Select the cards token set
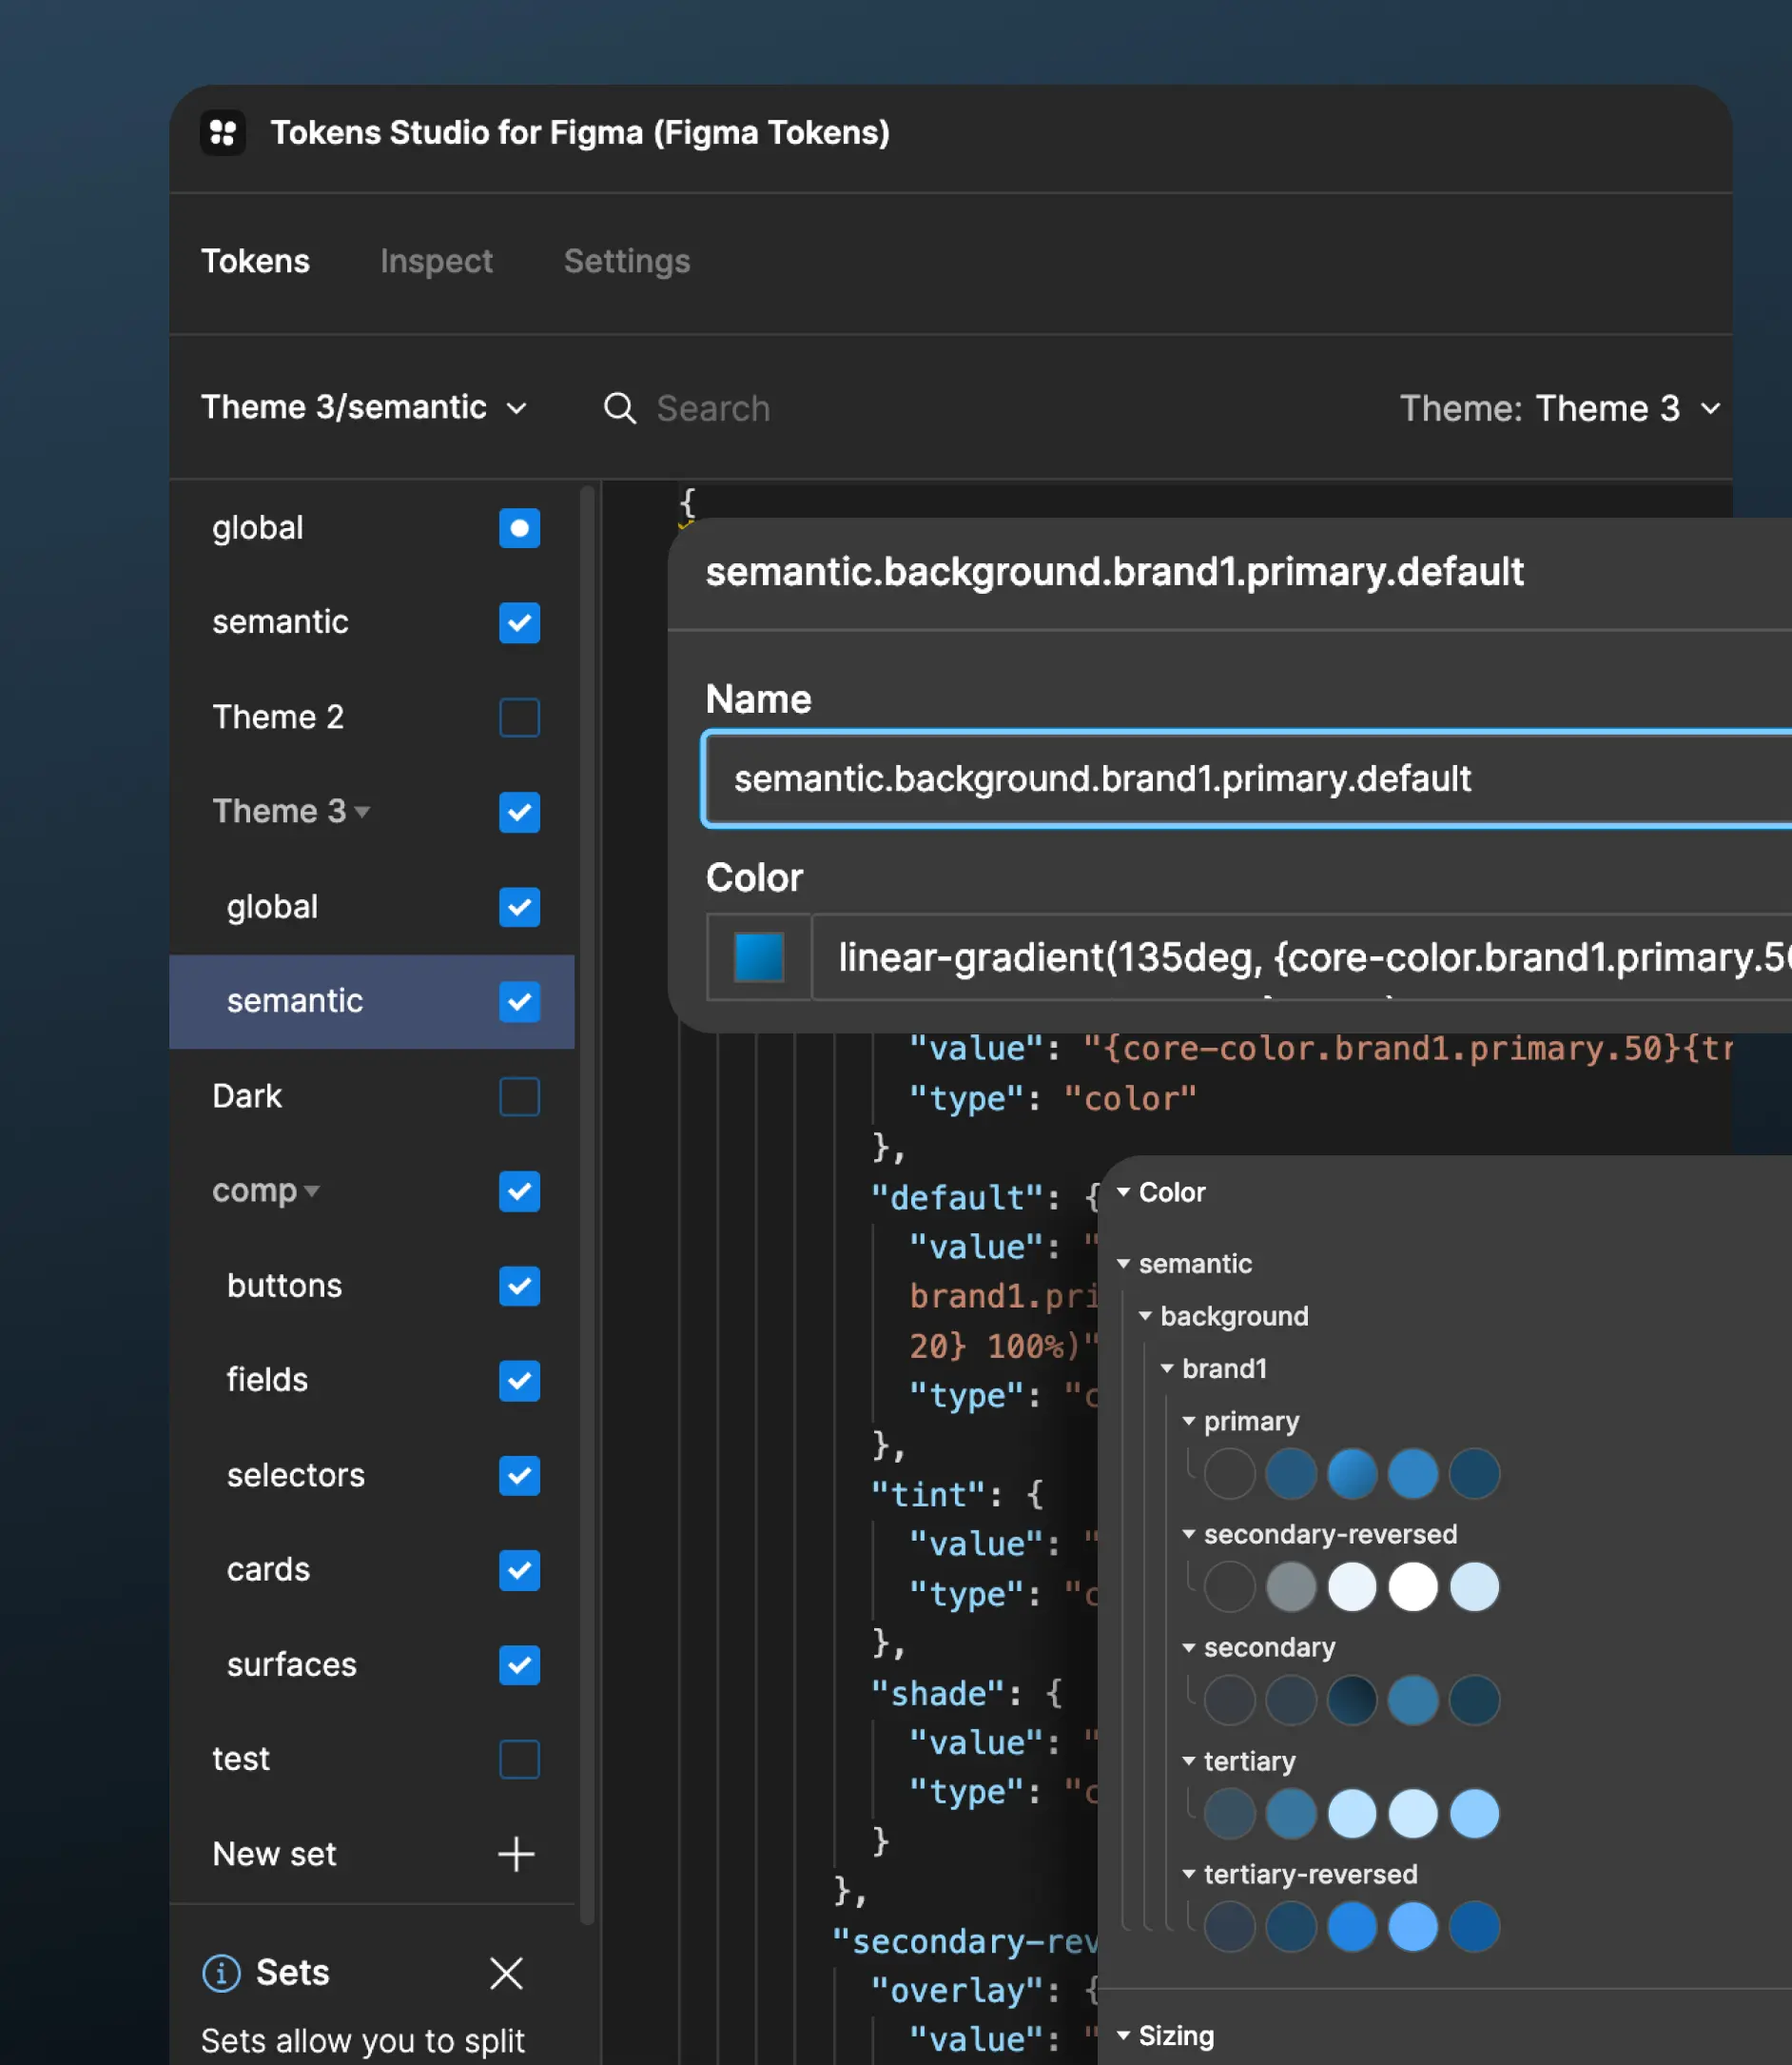This screenshot has height=2065, width=1792. coord(268,1570)
